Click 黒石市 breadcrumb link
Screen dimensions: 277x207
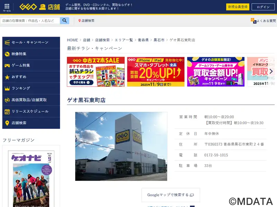pyautogui.click(x=159, y=40)
